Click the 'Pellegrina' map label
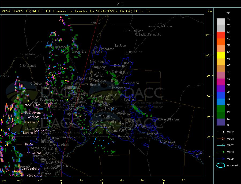 (x=33, y=113)
